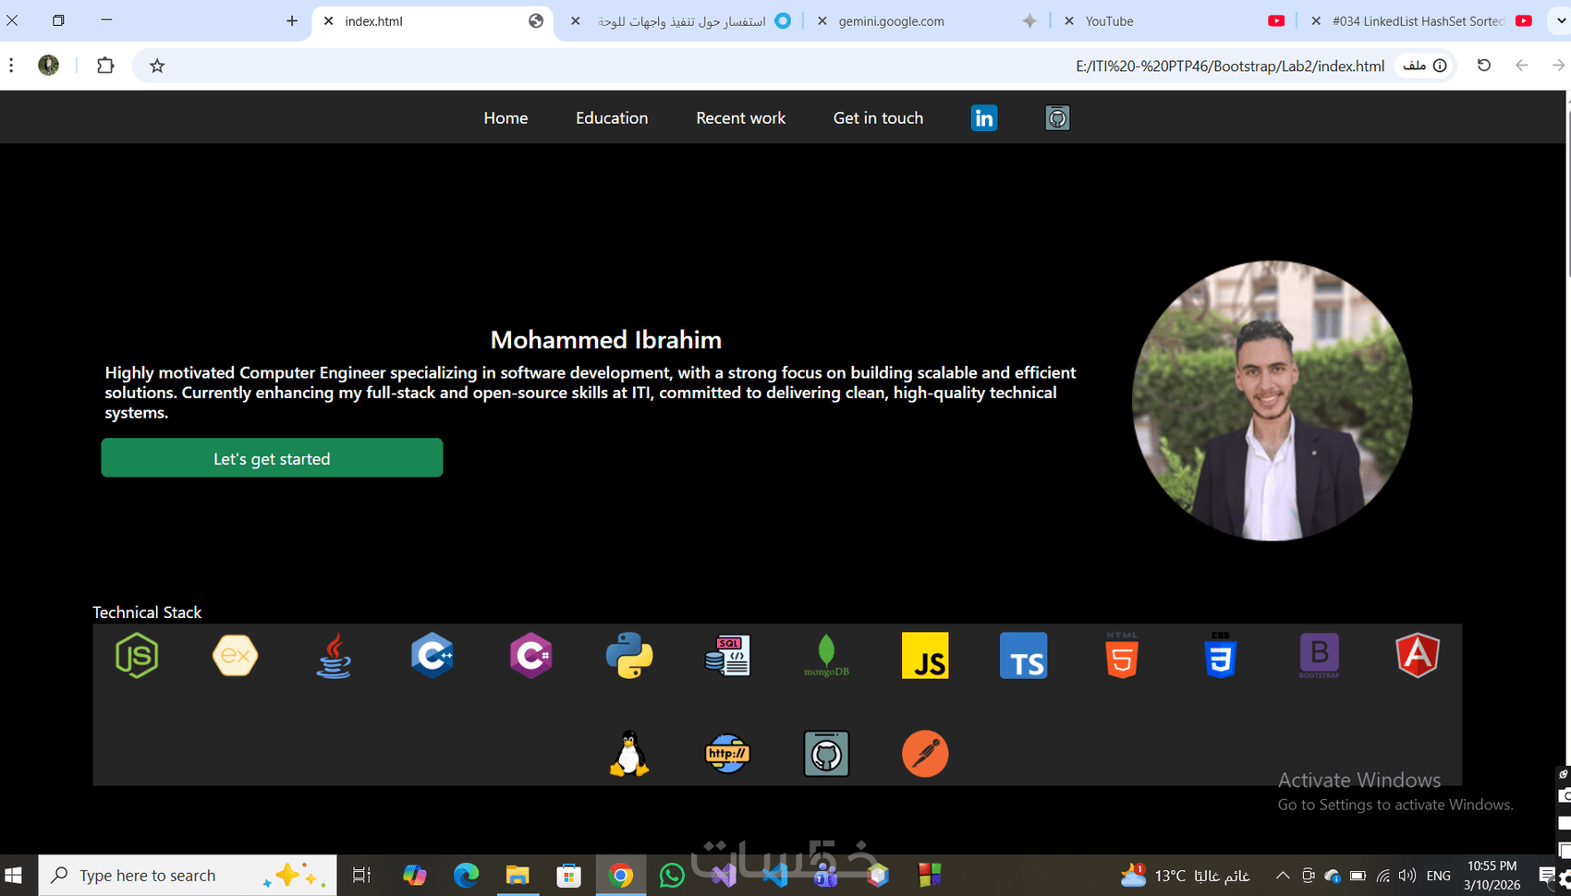The width and height of the screenshot is (1571, 896).
Task: Open Task View on the taskbar
Action: pyautogui.click(x=361, y=876)
